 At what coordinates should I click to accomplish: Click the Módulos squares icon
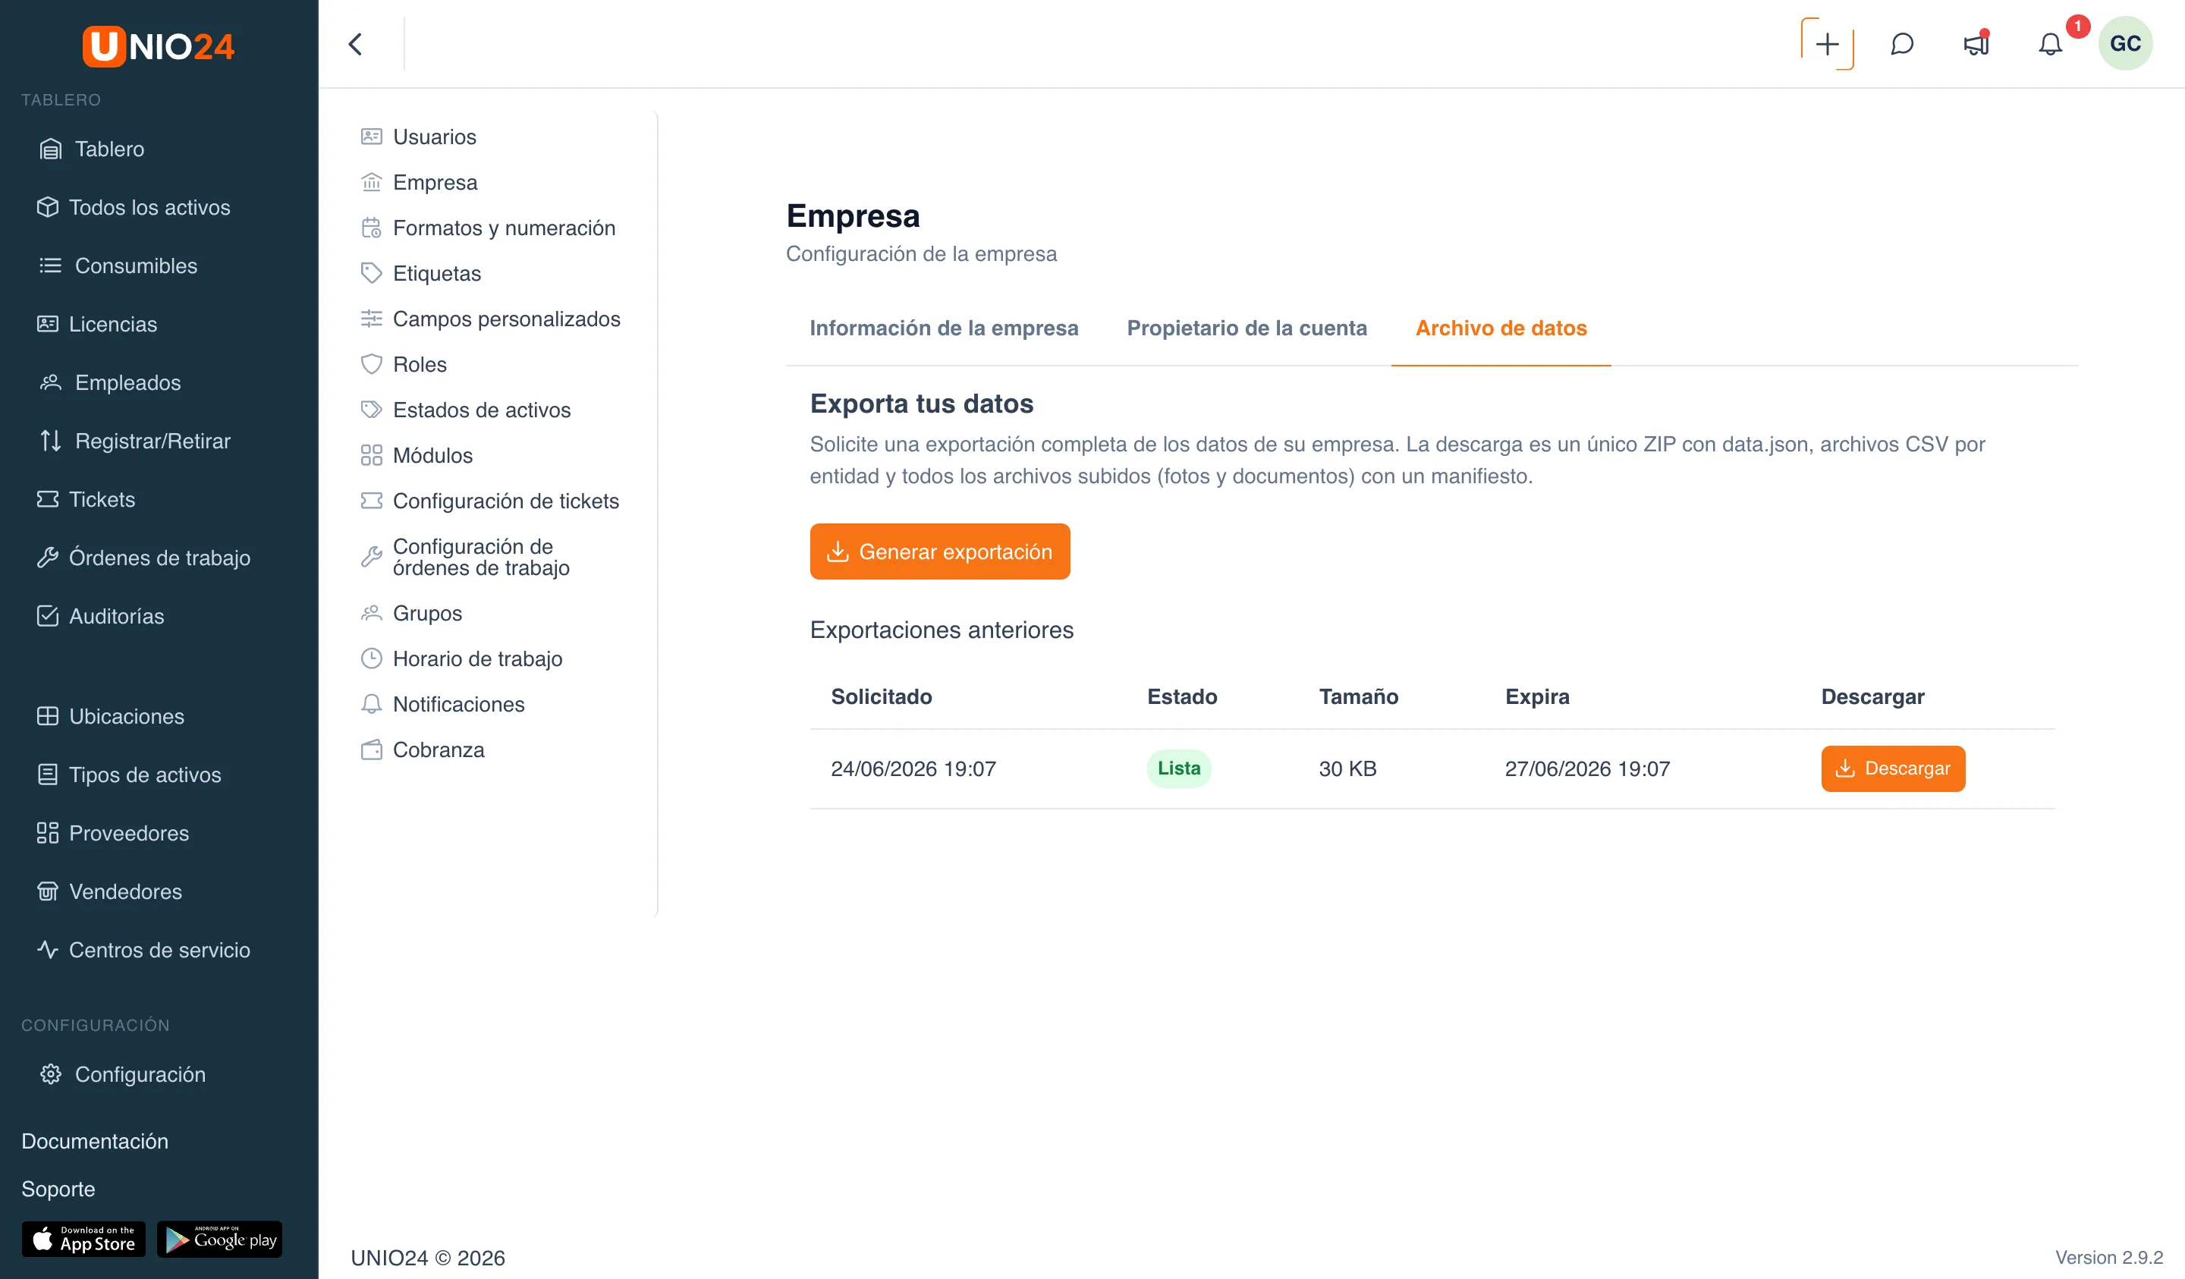coord(371,455)
